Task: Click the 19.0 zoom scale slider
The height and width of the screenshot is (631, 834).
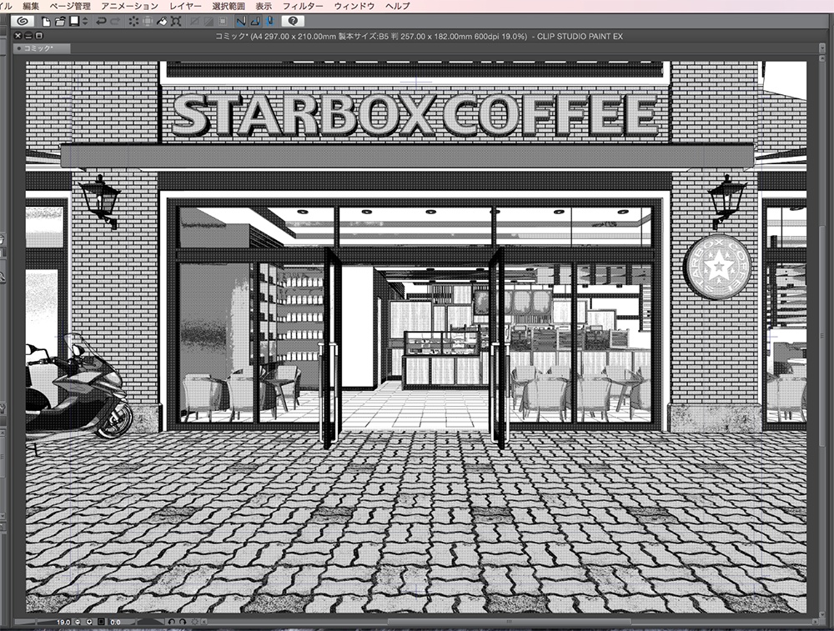Action: point(44,622)
